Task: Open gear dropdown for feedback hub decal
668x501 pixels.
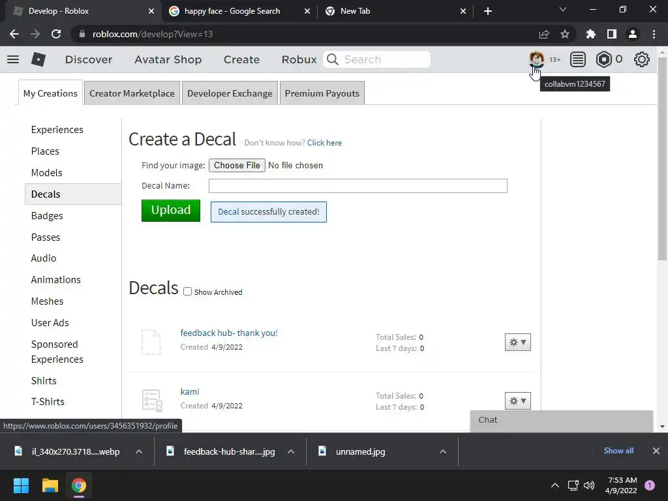Action: (517, 342)
